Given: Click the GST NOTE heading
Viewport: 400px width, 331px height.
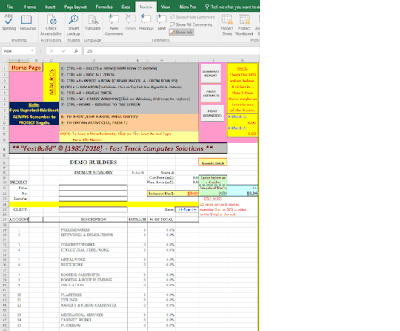Looking at the screenshot, I should pos(213,199).
